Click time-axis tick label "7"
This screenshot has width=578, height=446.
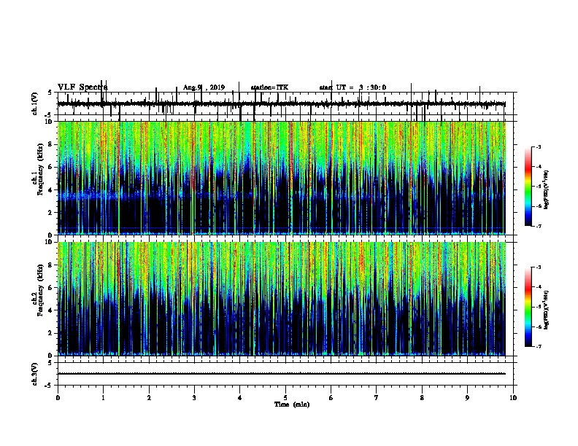coord(377,398)
